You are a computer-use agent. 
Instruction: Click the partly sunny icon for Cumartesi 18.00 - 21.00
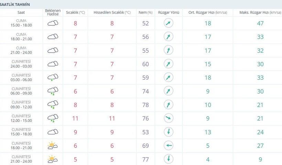click(x=53, y=145)
